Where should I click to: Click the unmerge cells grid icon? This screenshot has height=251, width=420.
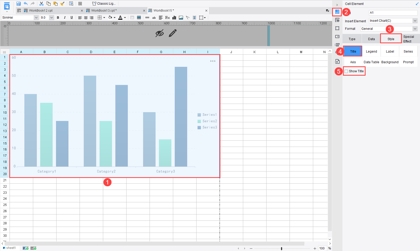[139, 18]
